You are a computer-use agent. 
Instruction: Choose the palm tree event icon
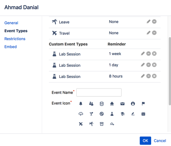[x=91, y=124]
